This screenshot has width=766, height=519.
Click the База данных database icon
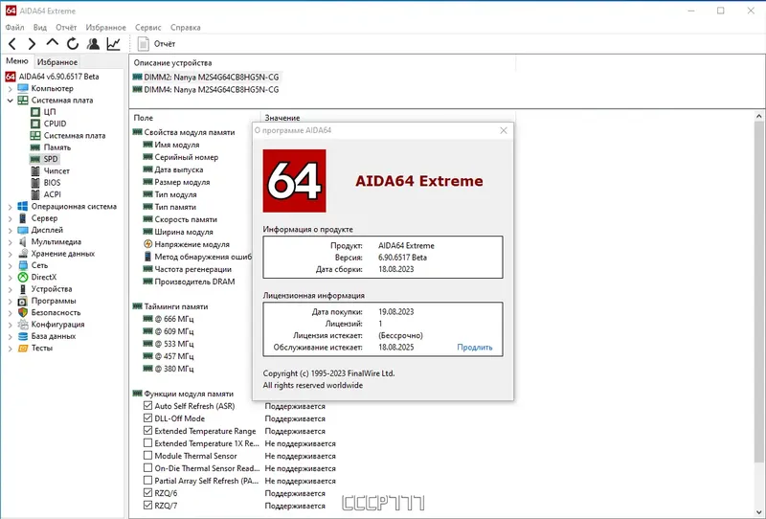tap(22, 336)
